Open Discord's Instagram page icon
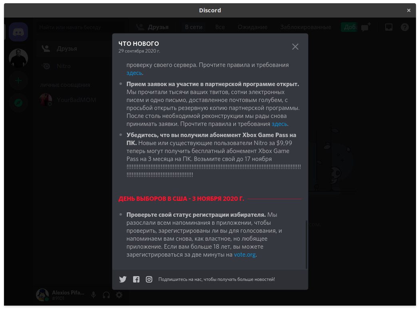 (x=149, y=279)
